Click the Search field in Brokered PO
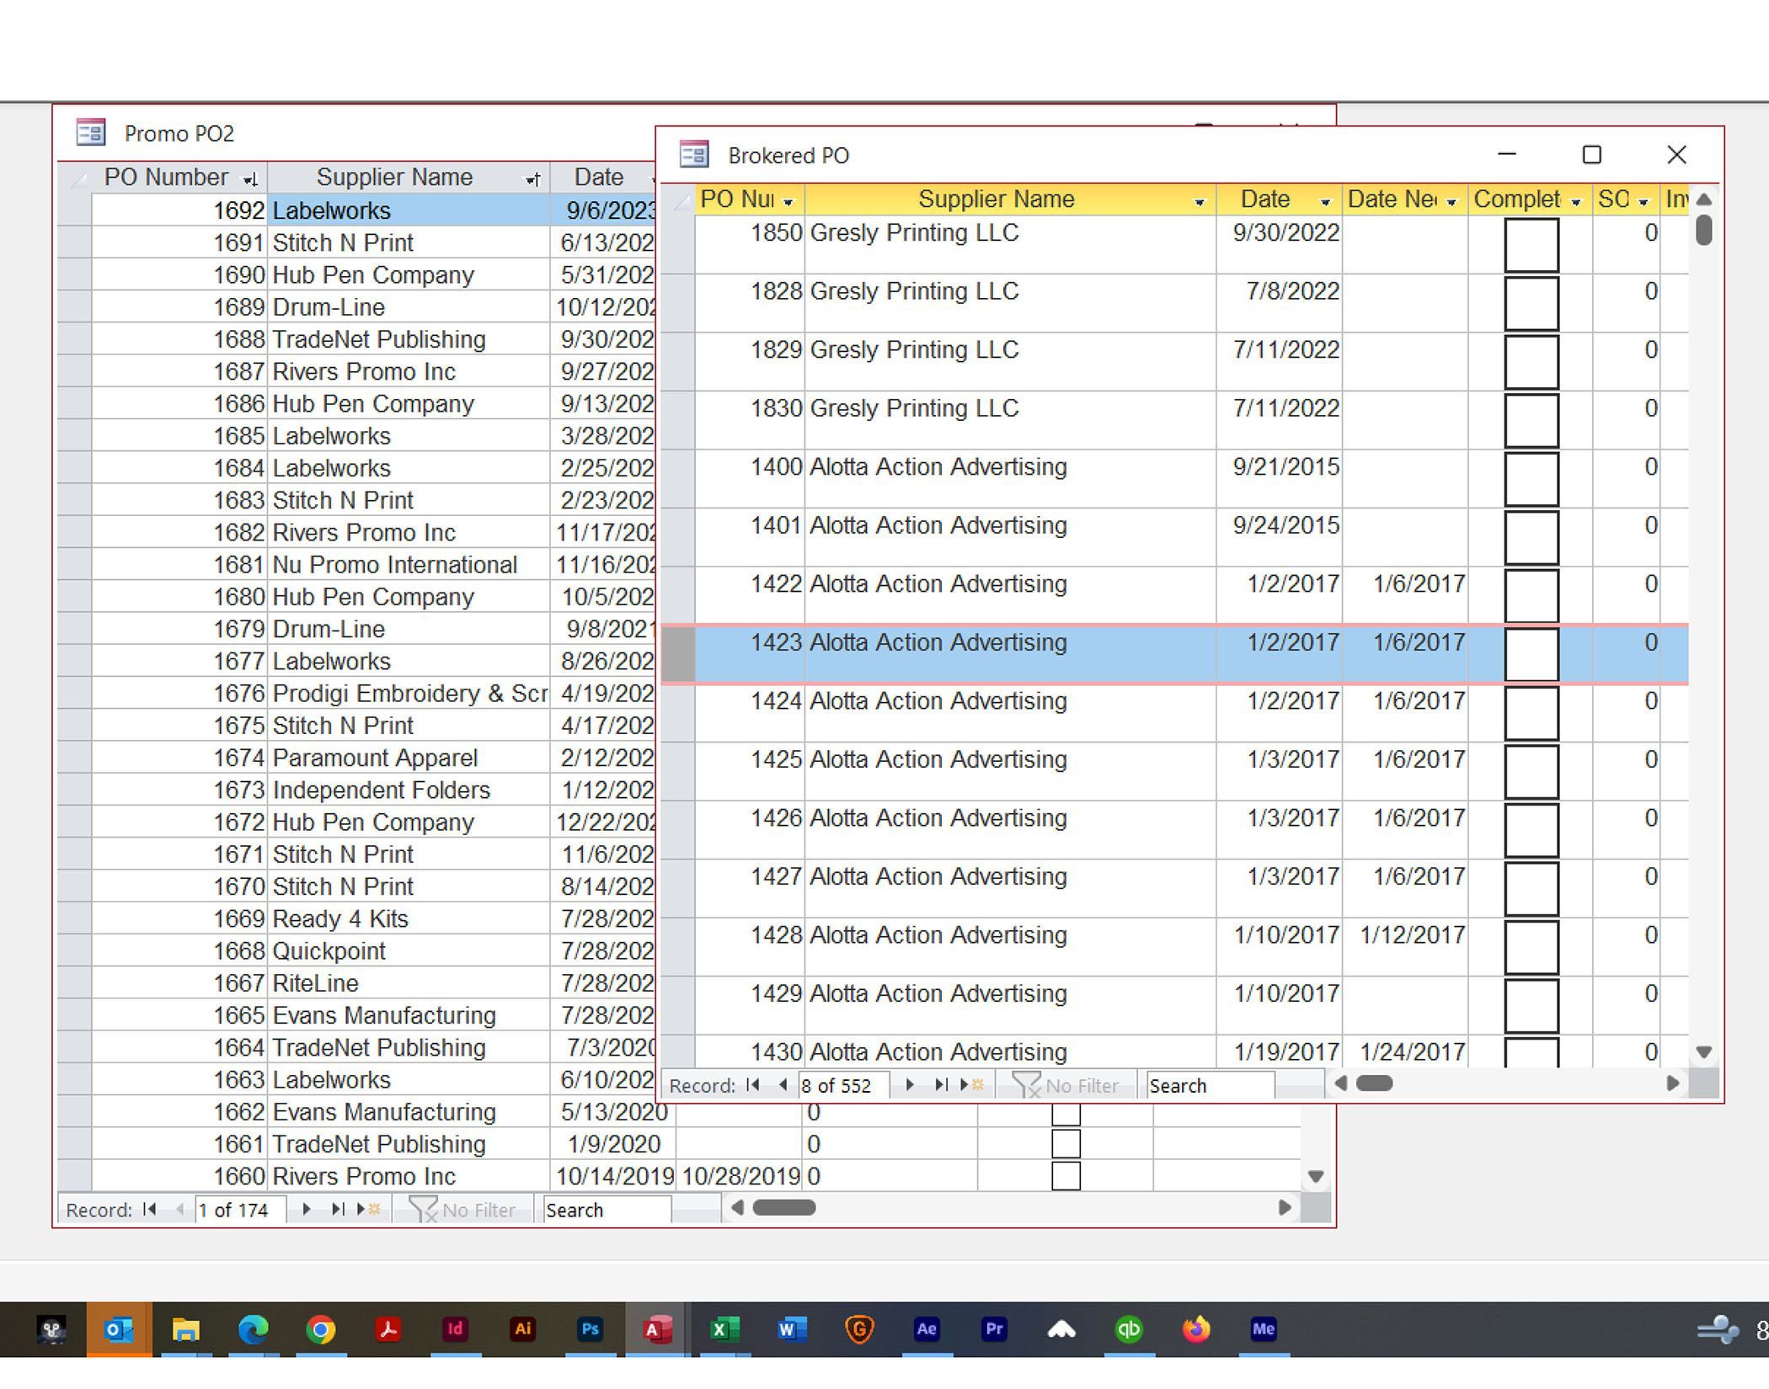The width and height of the screenshot is (1769, 1389). [1209, 1085]
